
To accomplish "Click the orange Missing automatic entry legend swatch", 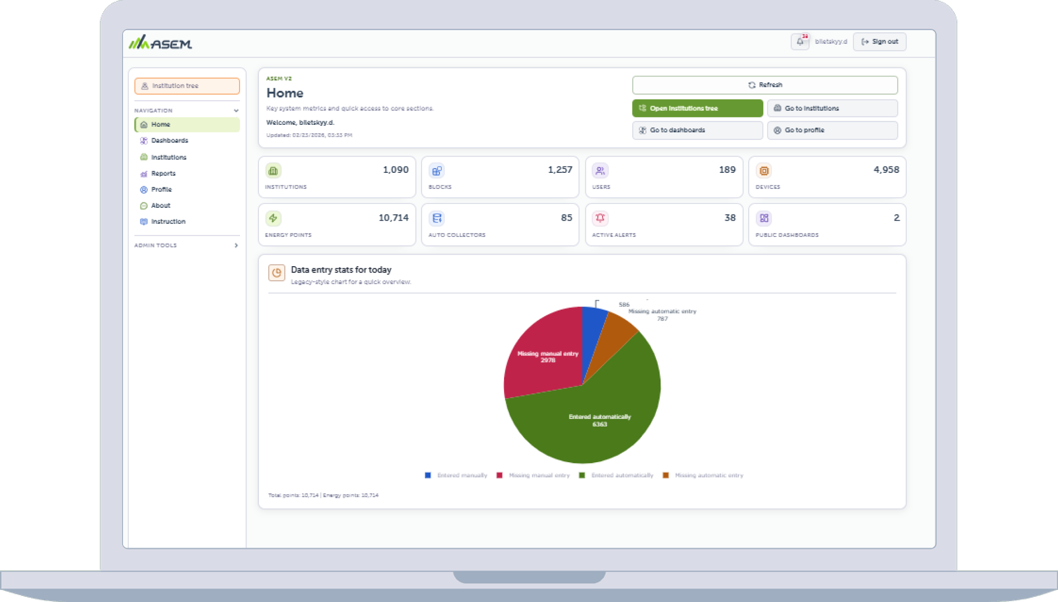I will click(x=665, y=475).
